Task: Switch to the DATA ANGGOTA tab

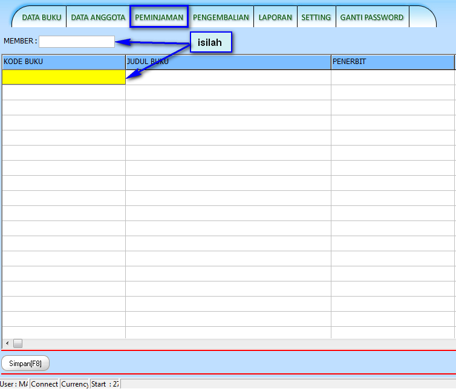Action: 98,18
